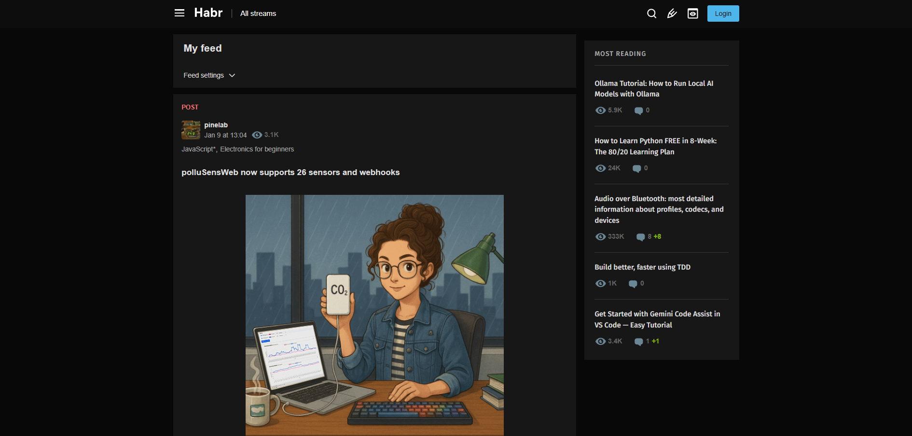Enable reading mode via the eye-square icon
This screenshot has width=912, height=436.
692,14
